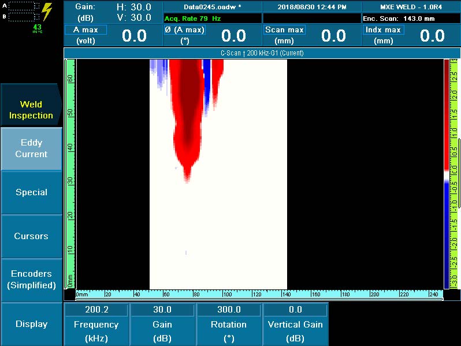Click the yellow lightning power icon
Screen dimensions: 461x346
(47, 12)
